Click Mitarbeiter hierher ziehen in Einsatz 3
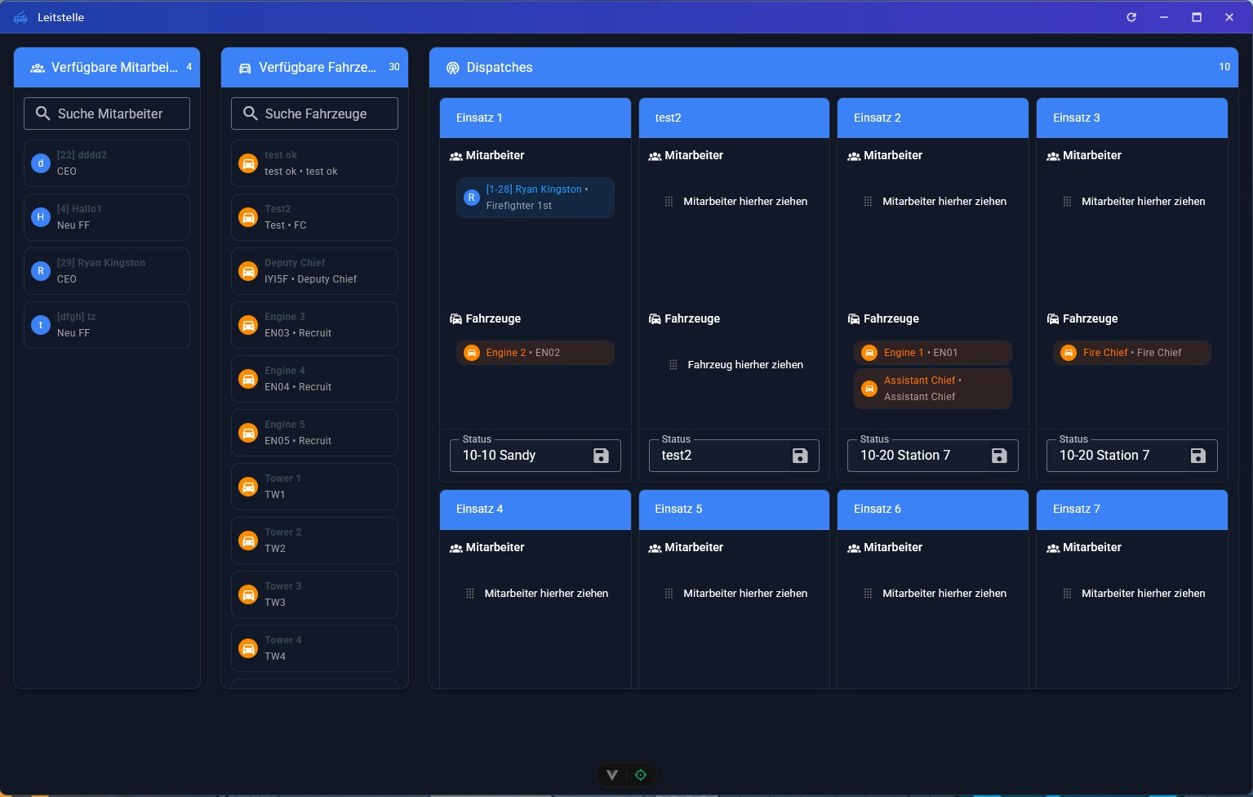 point(1144,202)
